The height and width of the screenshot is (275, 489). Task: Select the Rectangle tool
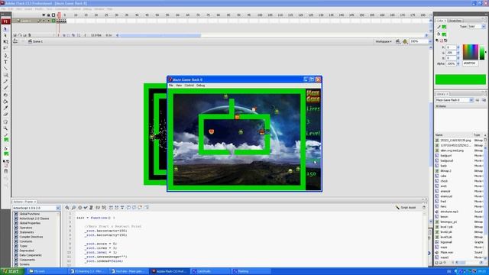pyautogui.click(x=5, y=75)
